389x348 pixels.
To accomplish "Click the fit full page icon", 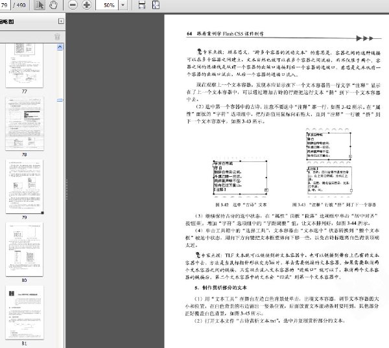I will pos(156,5).
